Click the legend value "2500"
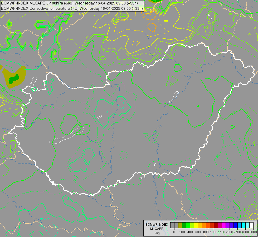Screen dimensions: 258x237 click(x=237, y=232)
